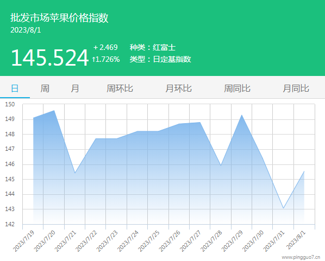Select the 月 monthly tab

[x=75, y=88]
